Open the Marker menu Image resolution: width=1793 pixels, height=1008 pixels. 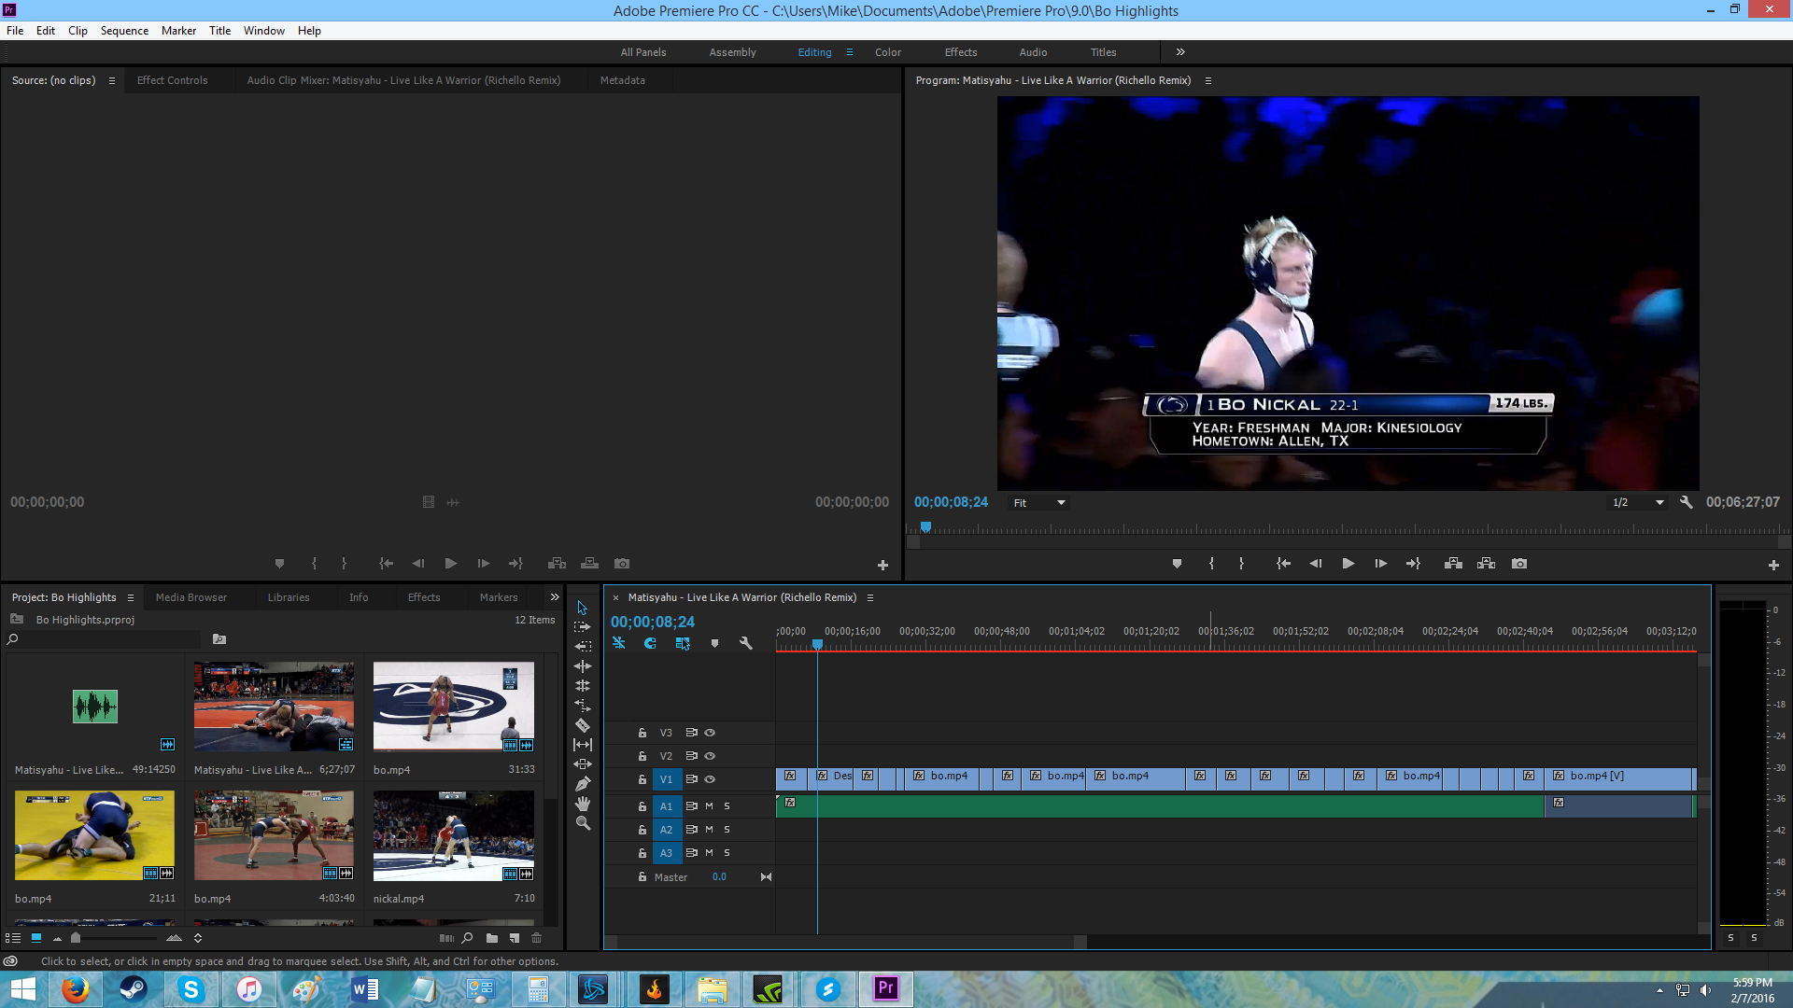pos(178,31)
